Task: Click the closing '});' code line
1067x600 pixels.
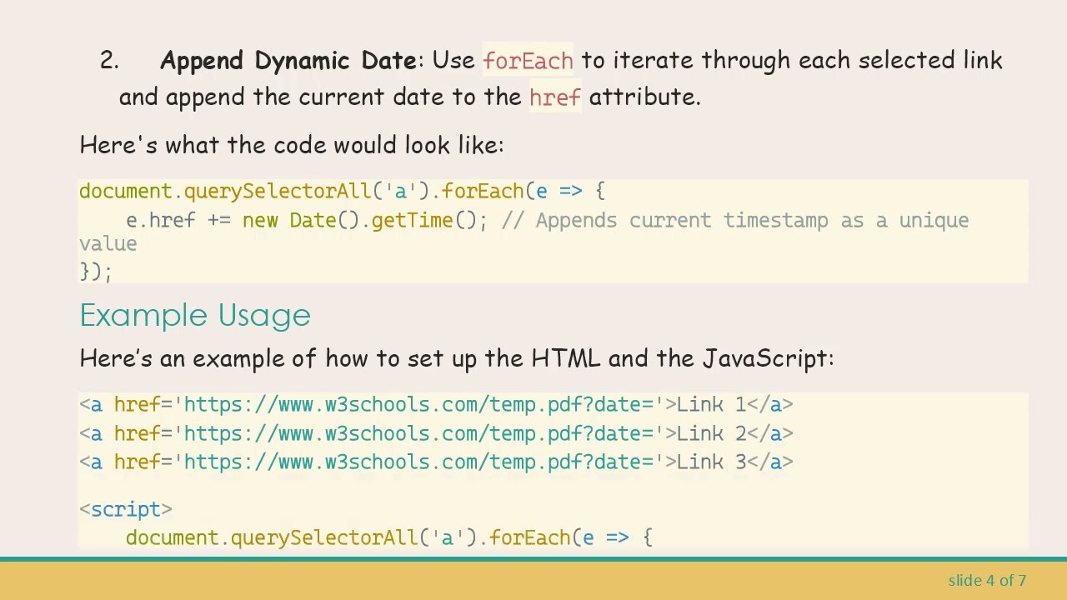Action: click(95, 271)
